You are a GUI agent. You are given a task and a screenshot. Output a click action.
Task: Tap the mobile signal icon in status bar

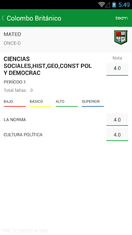click(x=107, y=5)
